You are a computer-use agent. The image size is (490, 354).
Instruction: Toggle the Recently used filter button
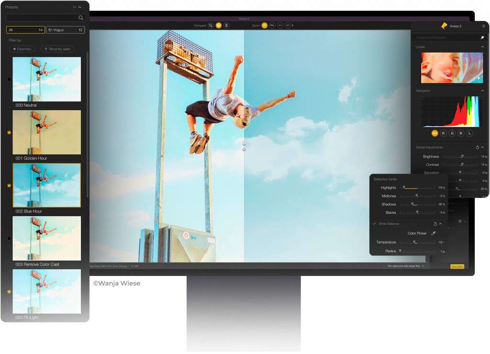[x=58, y=49]
